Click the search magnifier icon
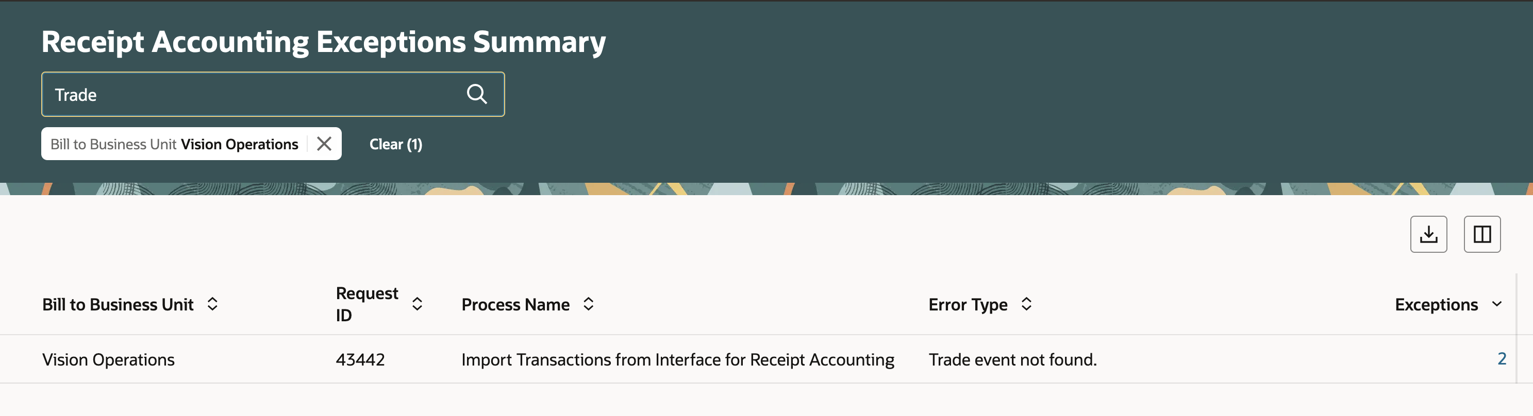Image resolution: width=1533 pixels, height=416 pixels. pyautogui.click(x=477, y=94)
